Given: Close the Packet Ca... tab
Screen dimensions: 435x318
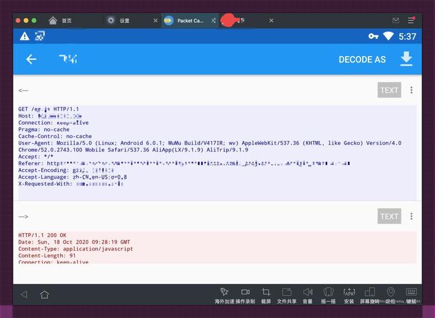Looking at the screenshot, I should [x=213, y=20].
